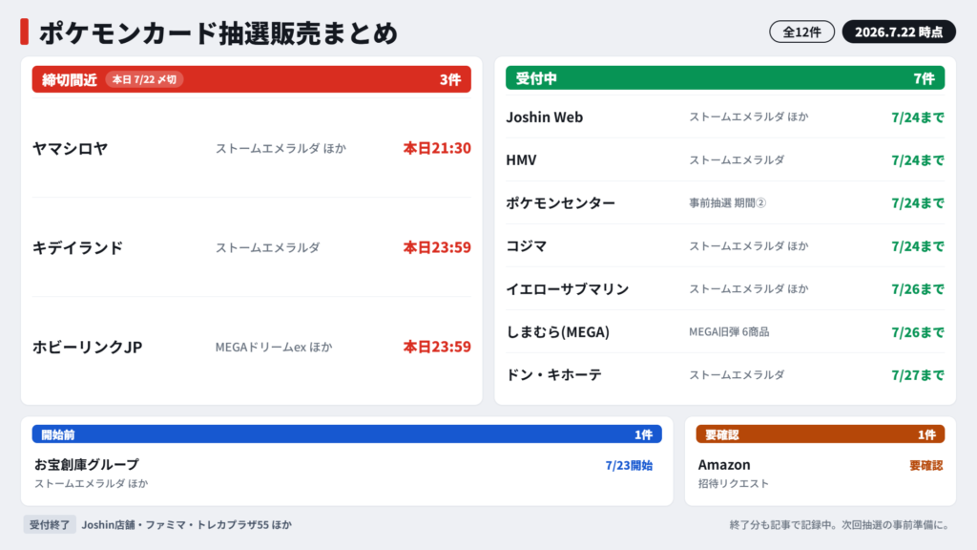Screen dimensions: 977x550
Task: Click 招待リクエスト under Amazon
Action: [x=734, y=483]
